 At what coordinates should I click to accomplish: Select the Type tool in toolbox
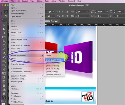click(x=4, y=45)
